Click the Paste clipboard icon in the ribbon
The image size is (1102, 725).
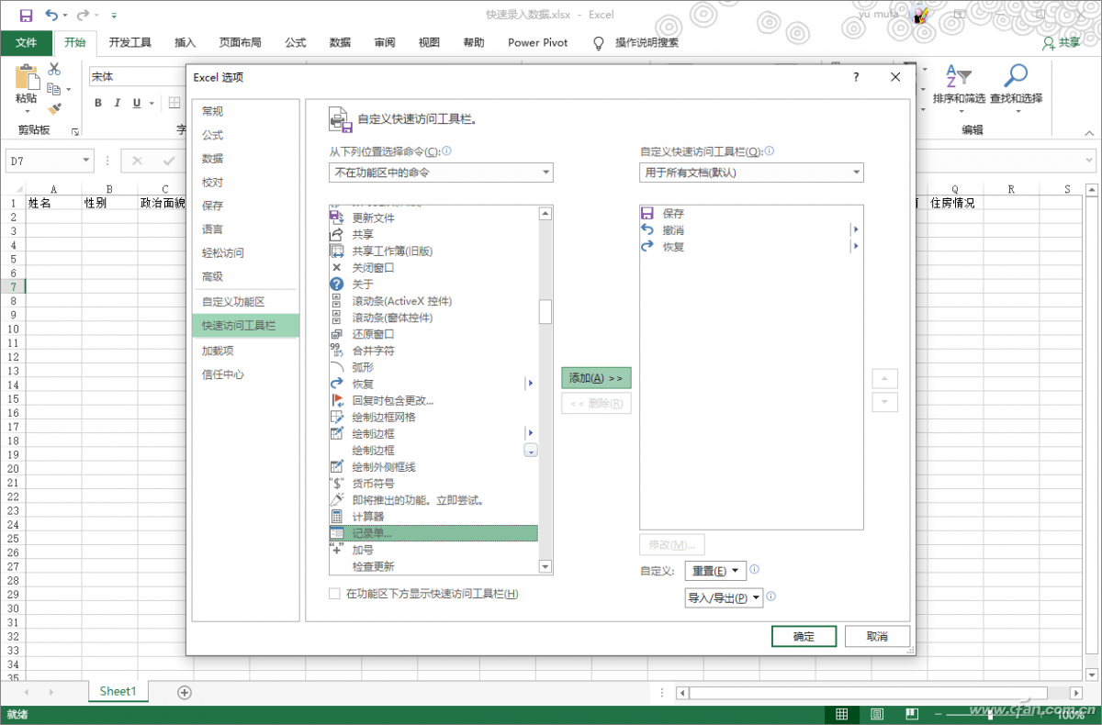coord(26,77)
